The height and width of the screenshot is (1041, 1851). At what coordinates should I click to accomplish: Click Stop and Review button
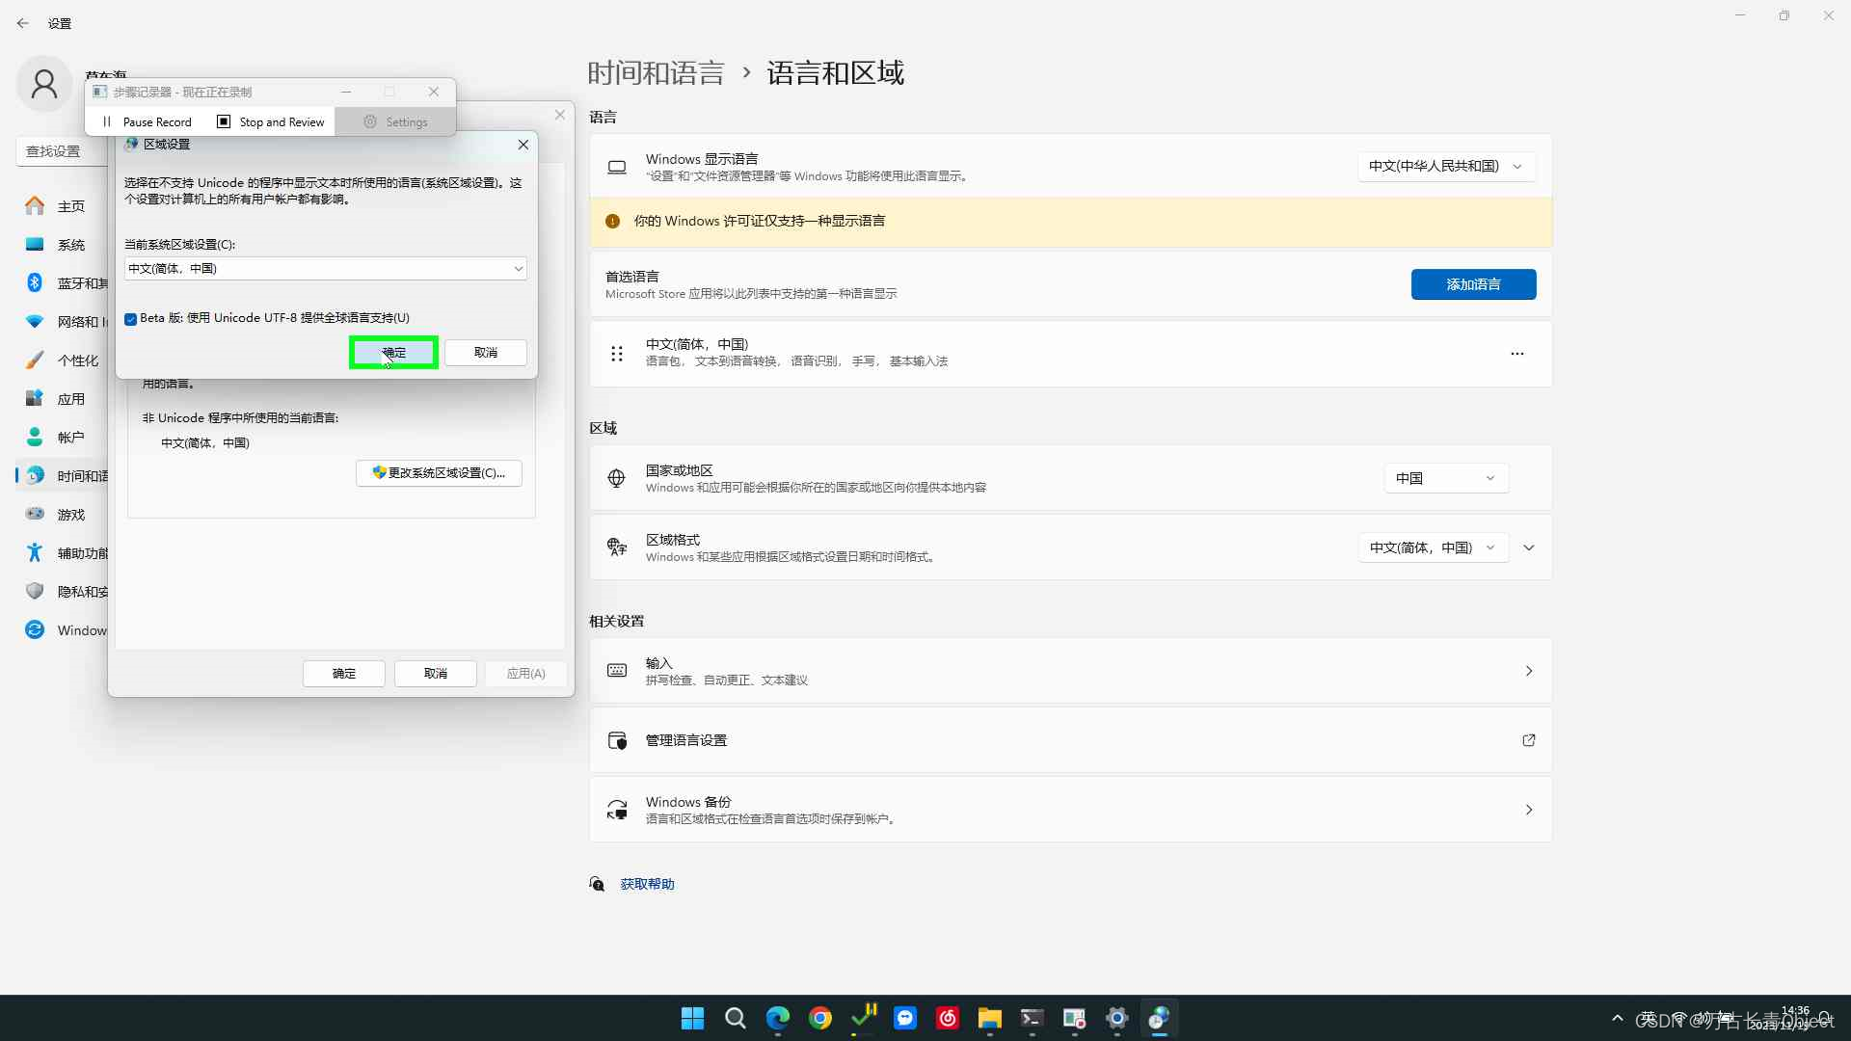pyautogui.click(x=271, y=122)
